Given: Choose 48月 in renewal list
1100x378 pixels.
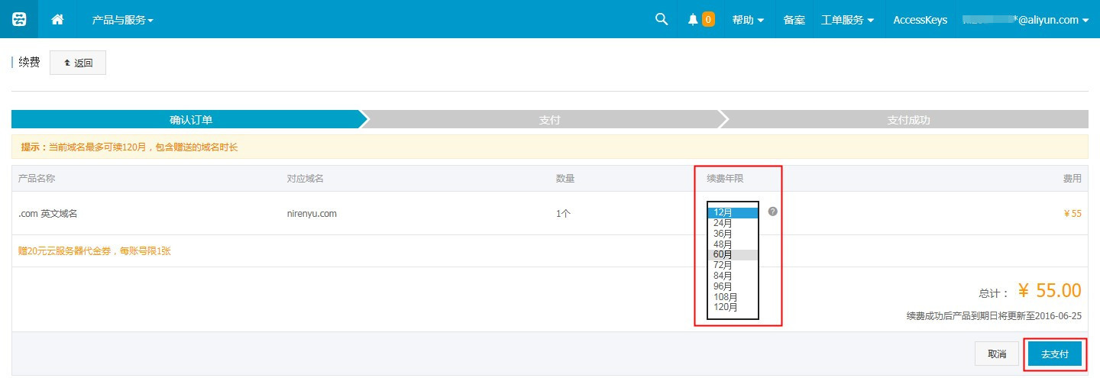Looking at the screenshot, I should [x=733, y=244].
